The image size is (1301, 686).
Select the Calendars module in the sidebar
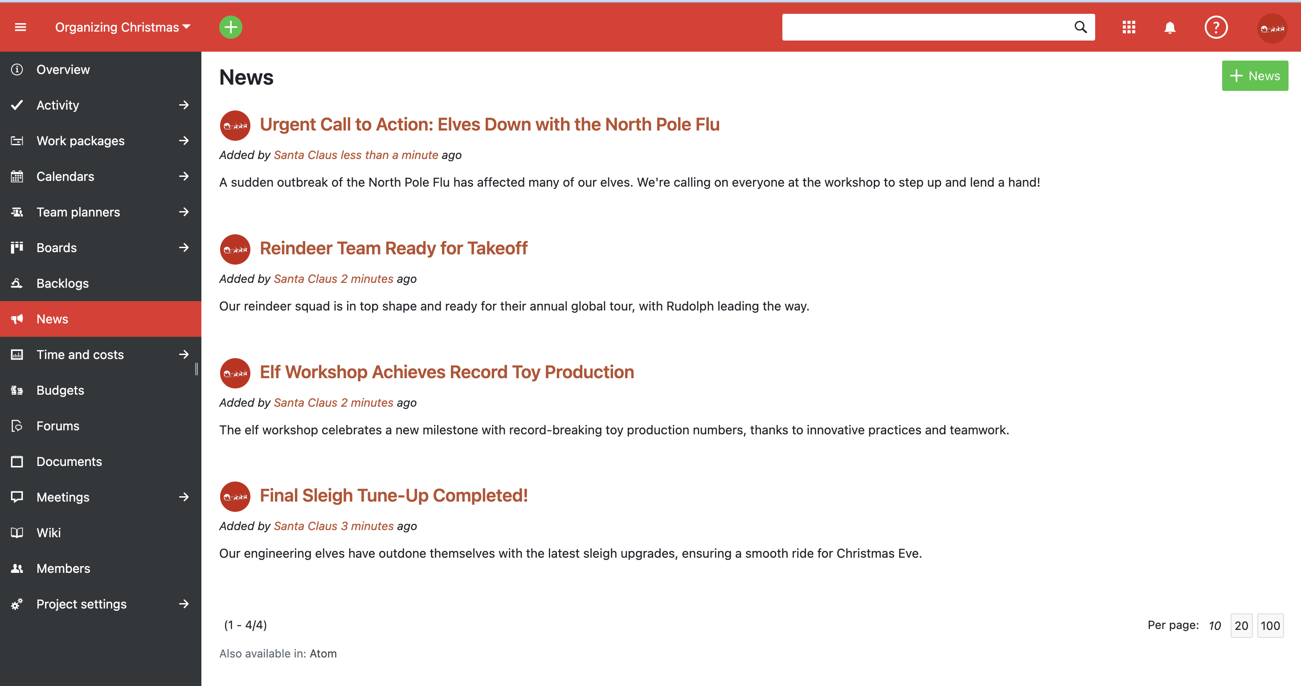tap(65, 176)
